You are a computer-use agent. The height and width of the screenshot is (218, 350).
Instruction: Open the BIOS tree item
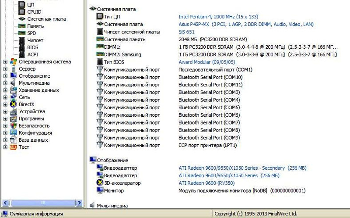coord(33,47)
